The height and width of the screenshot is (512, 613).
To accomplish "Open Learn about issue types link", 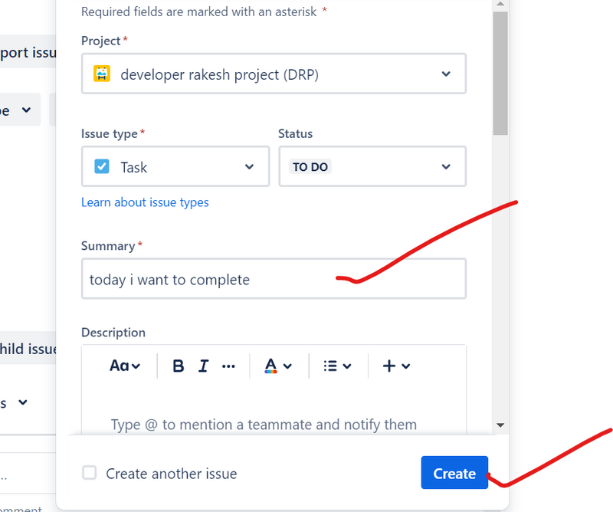I will tap(145, 202).
